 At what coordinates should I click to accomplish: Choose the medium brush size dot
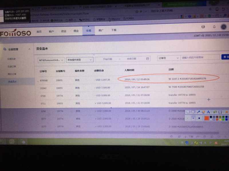coord(194,118)
